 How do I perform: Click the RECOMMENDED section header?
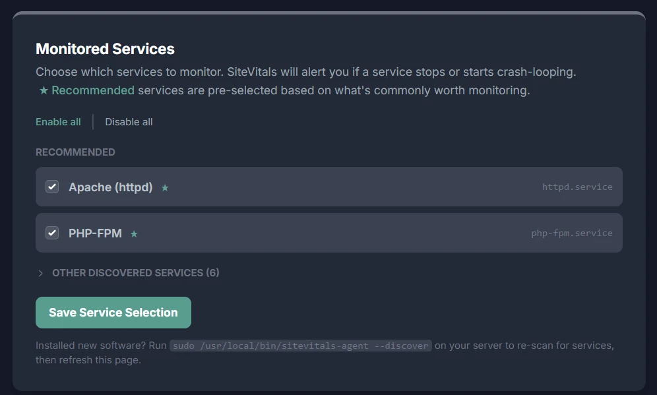(75, 152)
